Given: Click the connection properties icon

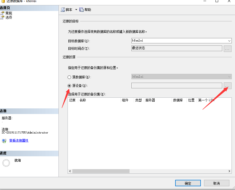Looking at the screenshot, I should (4, 140).
